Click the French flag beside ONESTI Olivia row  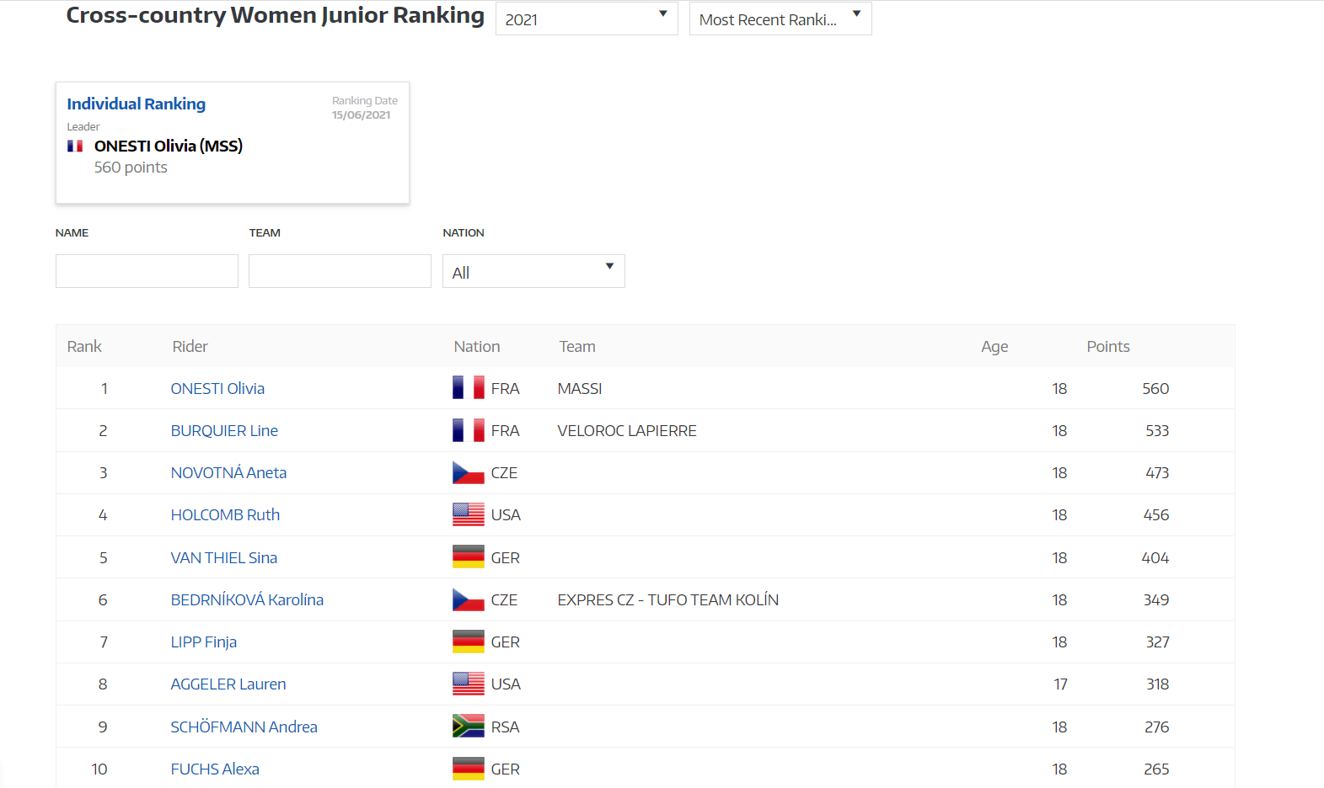468,388
